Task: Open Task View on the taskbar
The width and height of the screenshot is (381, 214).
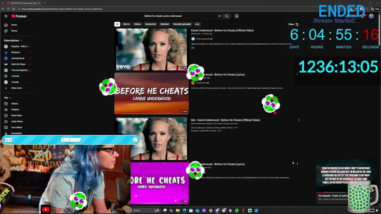Action: [165, 210]
